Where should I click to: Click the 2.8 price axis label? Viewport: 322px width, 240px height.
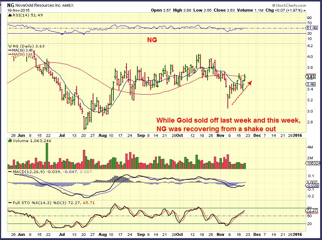click(x=310, y=122)
